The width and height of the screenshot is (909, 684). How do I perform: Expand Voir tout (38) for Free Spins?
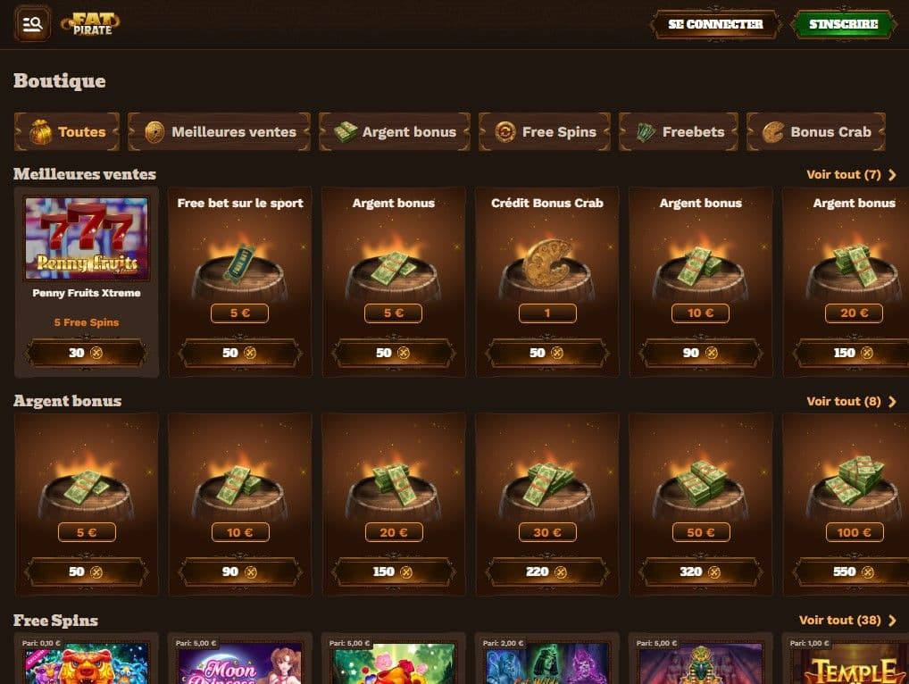pyautogui.click(x=847, y=621)
